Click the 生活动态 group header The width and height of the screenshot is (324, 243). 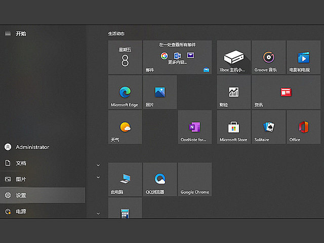116,33
